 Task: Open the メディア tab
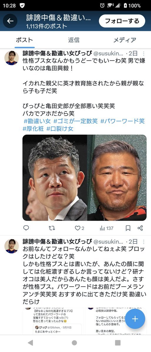pyautogui.click(x=125, y=40)
